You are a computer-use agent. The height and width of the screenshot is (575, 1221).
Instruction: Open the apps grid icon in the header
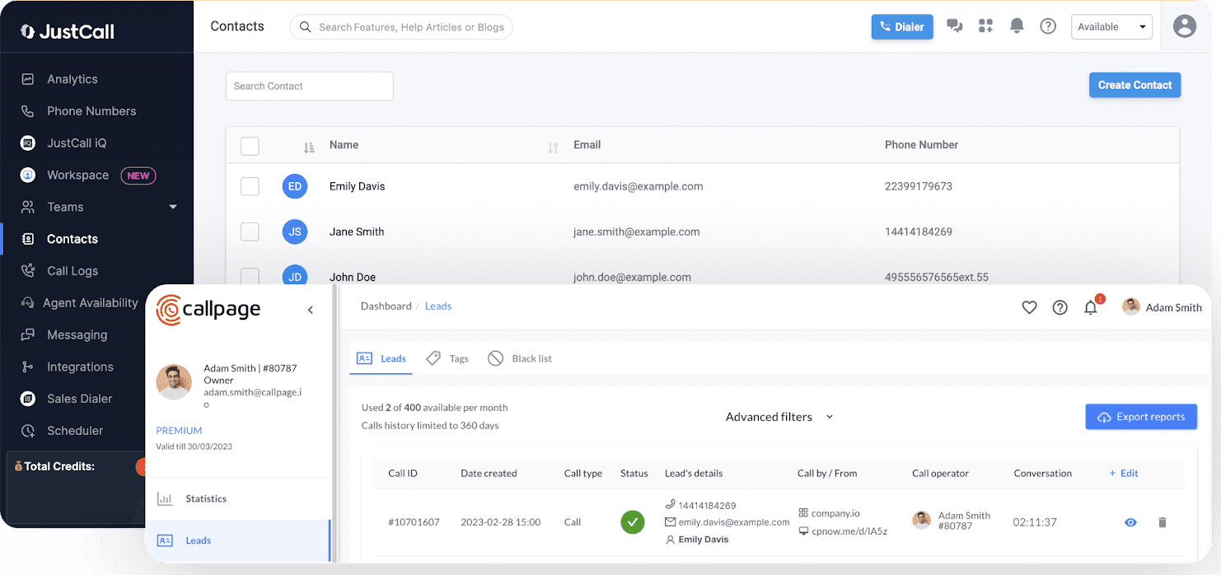[985, 26]
